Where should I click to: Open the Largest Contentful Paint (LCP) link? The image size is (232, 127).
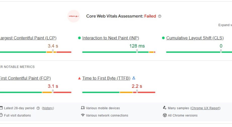[28, 38]
